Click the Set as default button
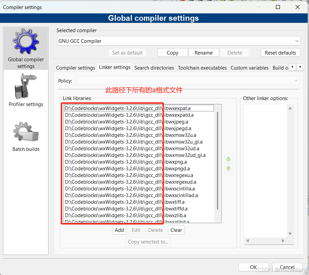Image resolution: width=309 pixels, height=275 pixels. [127, 53]
